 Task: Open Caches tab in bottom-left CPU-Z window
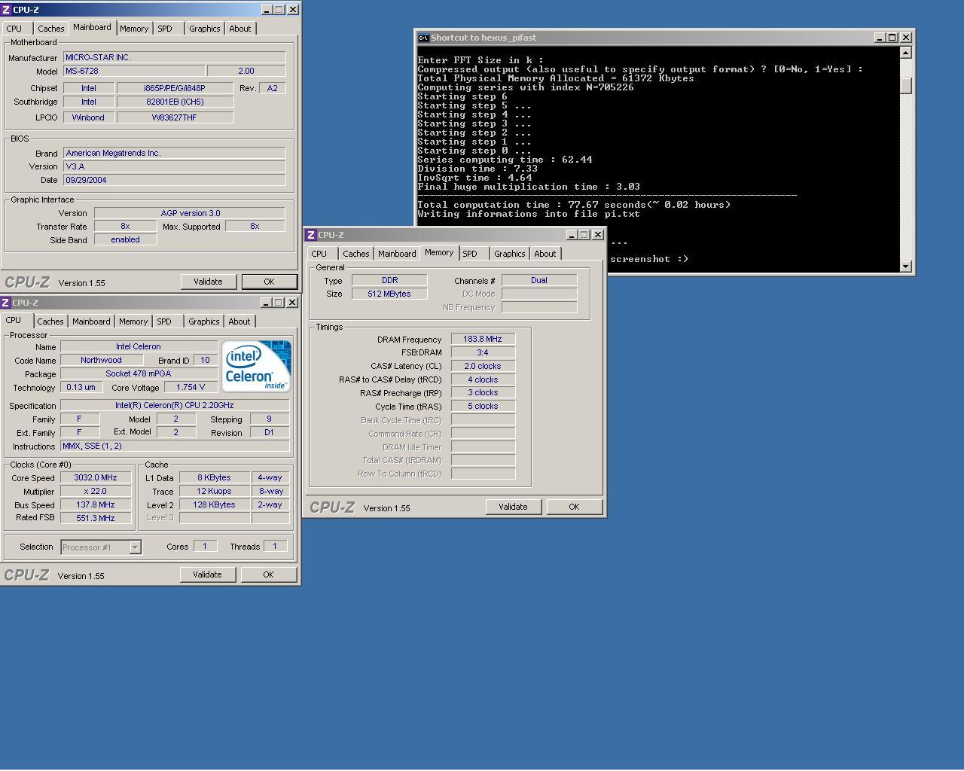click(x=50, y=322)
